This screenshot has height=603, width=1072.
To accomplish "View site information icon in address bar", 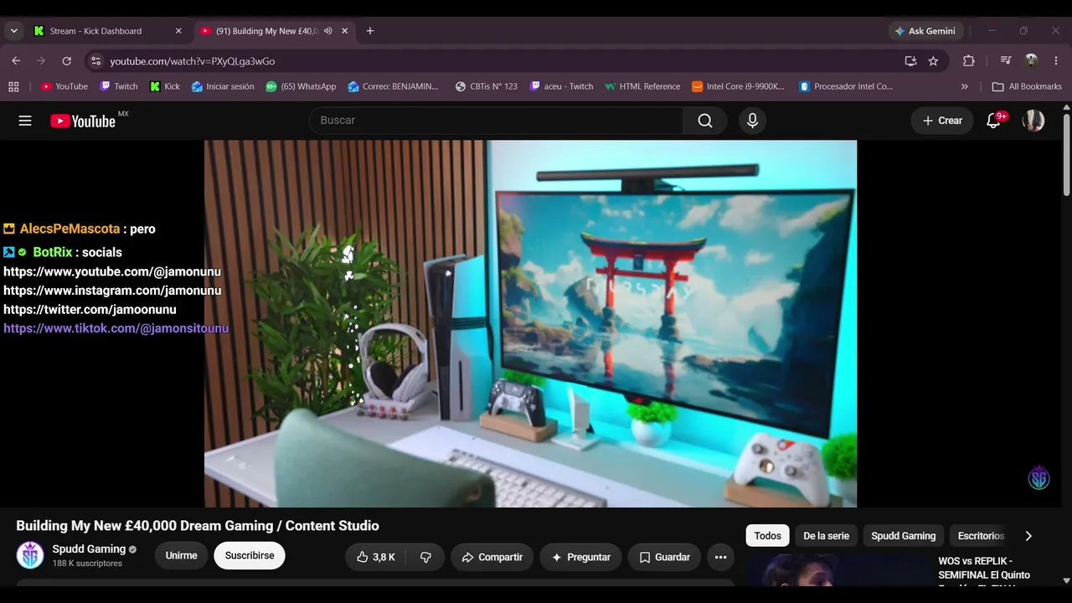I will click(95, 60).
